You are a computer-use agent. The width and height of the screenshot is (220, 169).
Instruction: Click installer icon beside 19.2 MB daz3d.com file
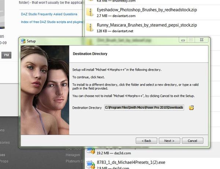point(91,150)
